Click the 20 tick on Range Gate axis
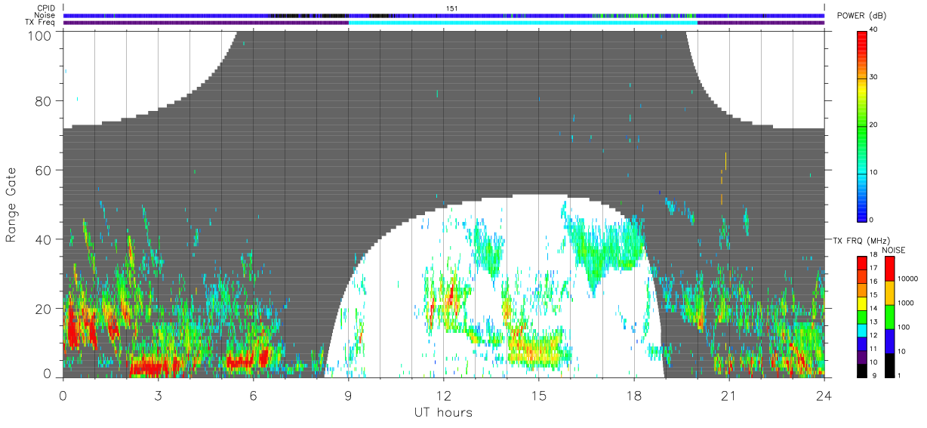Screen dimensions: 927x428 44,309
